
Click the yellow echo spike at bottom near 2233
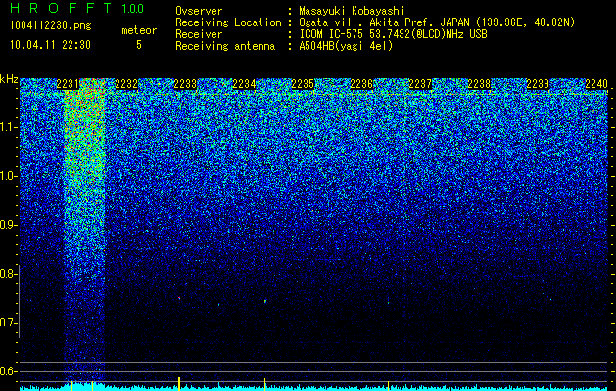(x=179, y=383)
